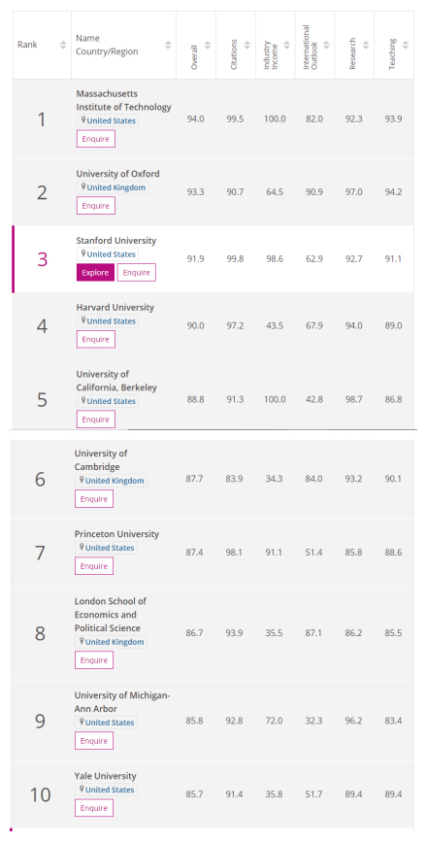
Task: Select United States tag under Princeton
Action: point(106,548)
